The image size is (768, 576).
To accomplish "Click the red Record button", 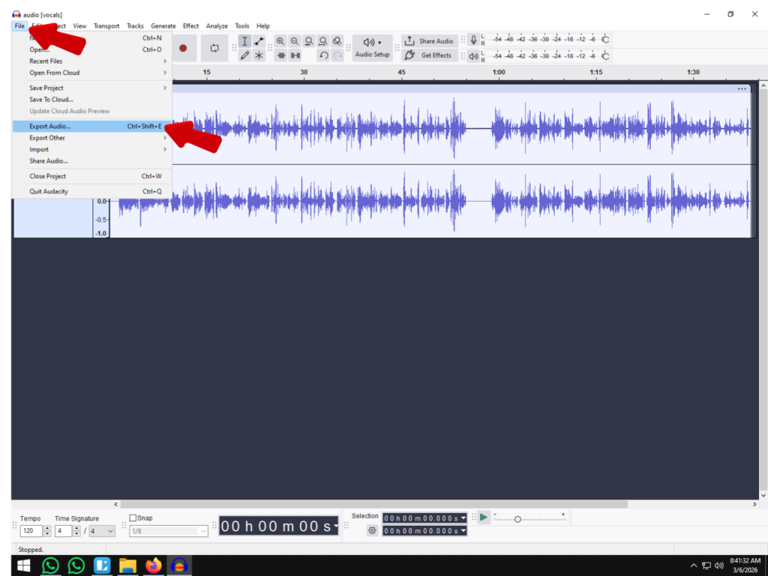I will coord(183,48).
